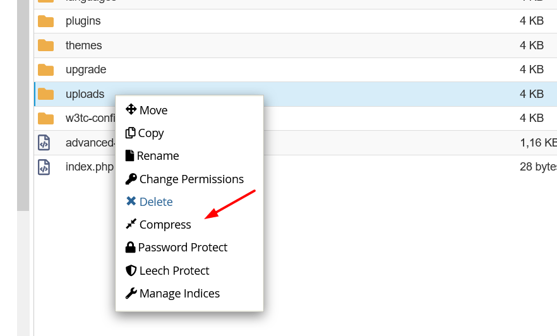Select Change Permissions menu entry
Image resolution: width=557 pixels, height=336 pixels.
point(191,179)
